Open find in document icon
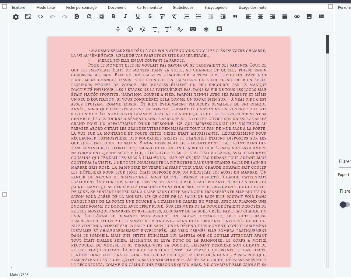This screenshot has height=279, width=351. tap(77, 17)
